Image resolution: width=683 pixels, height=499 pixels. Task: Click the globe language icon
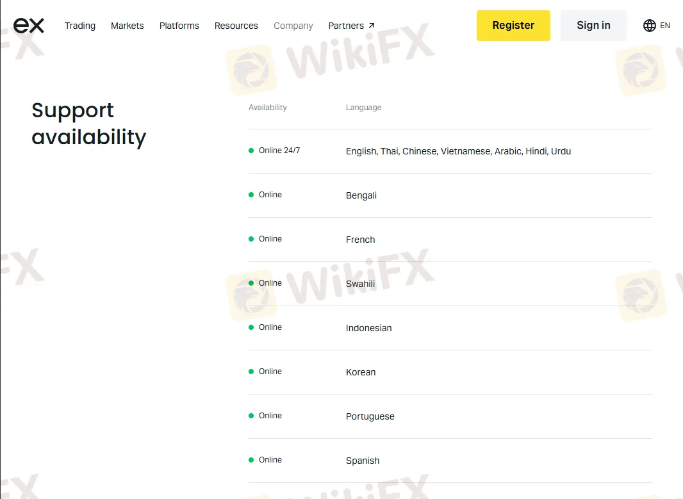(649, 26)
